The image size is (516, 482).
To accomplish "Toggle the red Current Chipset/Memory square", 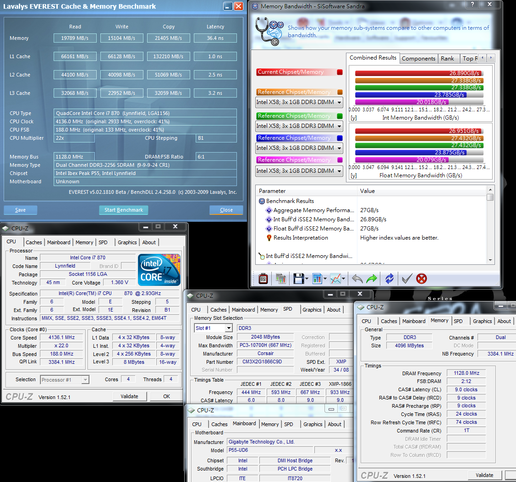I will coord(340,72).
